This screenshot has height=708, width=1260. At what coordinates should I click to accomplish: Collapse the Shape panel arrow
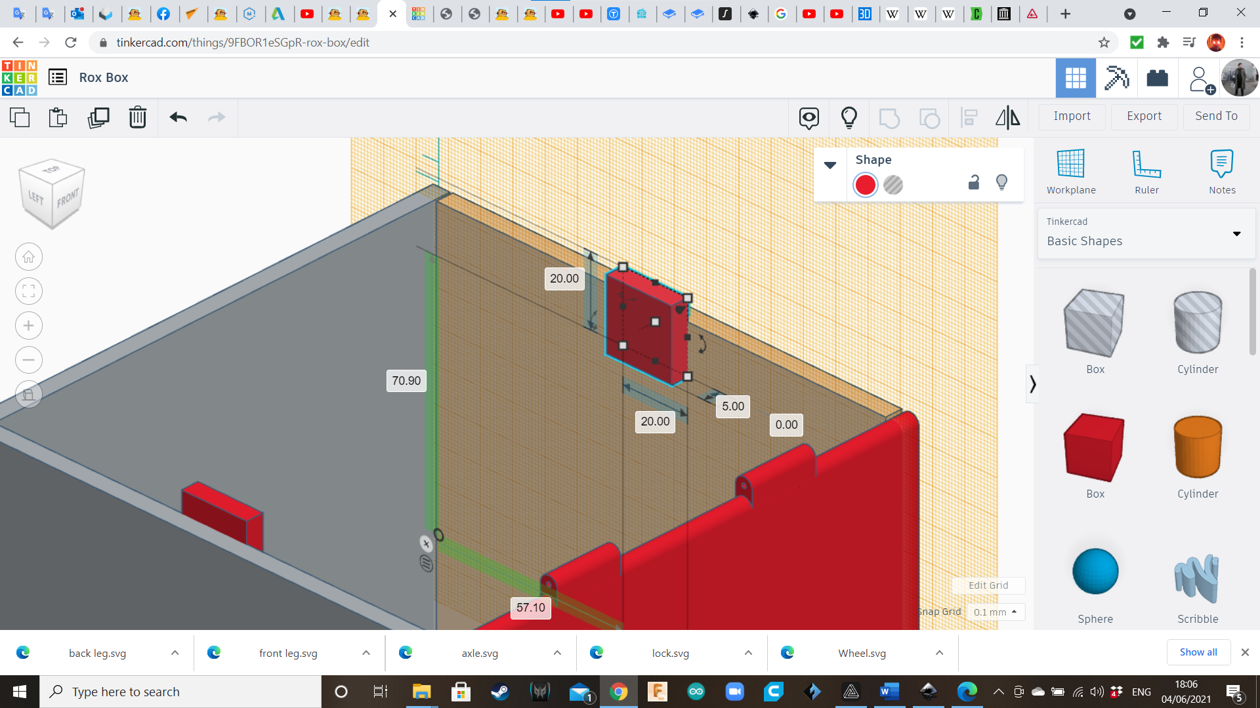click(830, 165)
